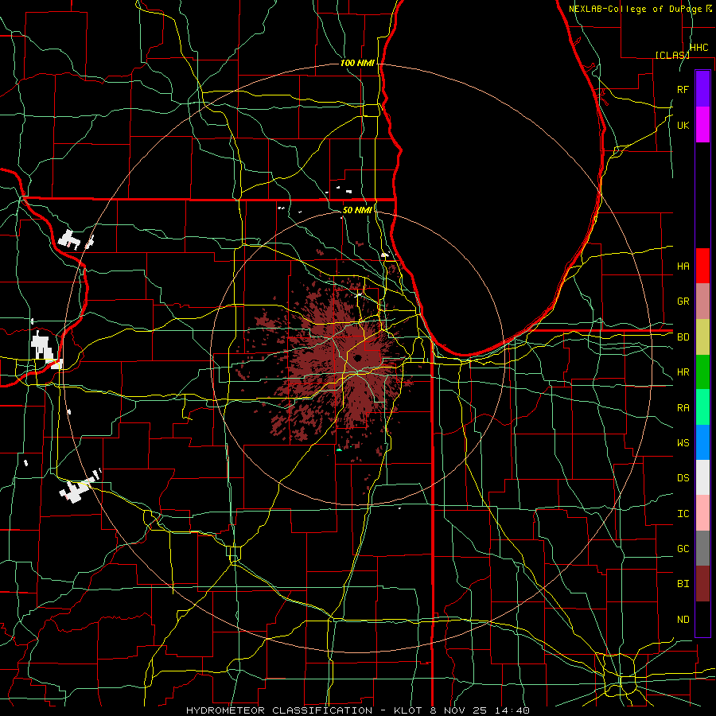The image size is (716, 716).
Task: Click the UK magenta legend swatch
Action: coord(702,125)
